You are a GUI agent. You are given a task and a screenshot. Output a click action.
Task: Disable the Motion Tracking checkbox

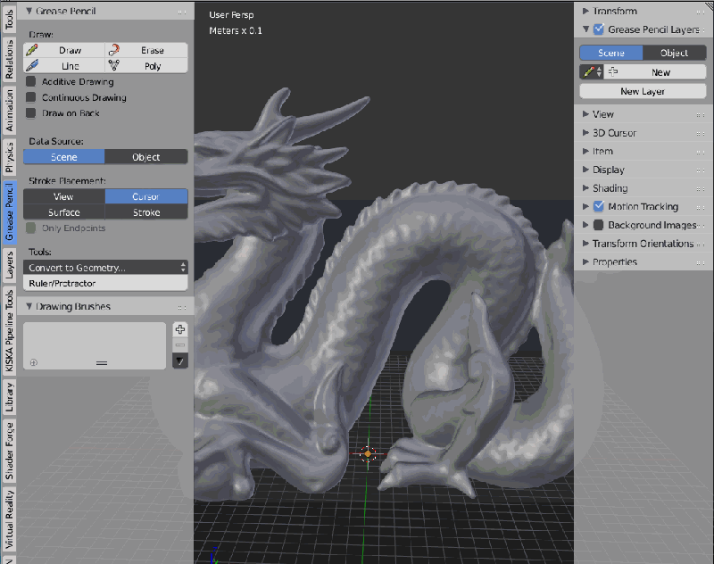[597, 206]
